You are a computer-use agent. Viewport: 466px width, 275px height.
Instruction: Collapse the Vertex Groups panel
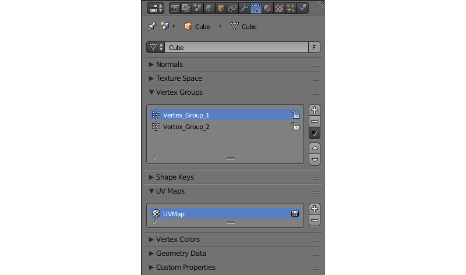pos(179,92)
